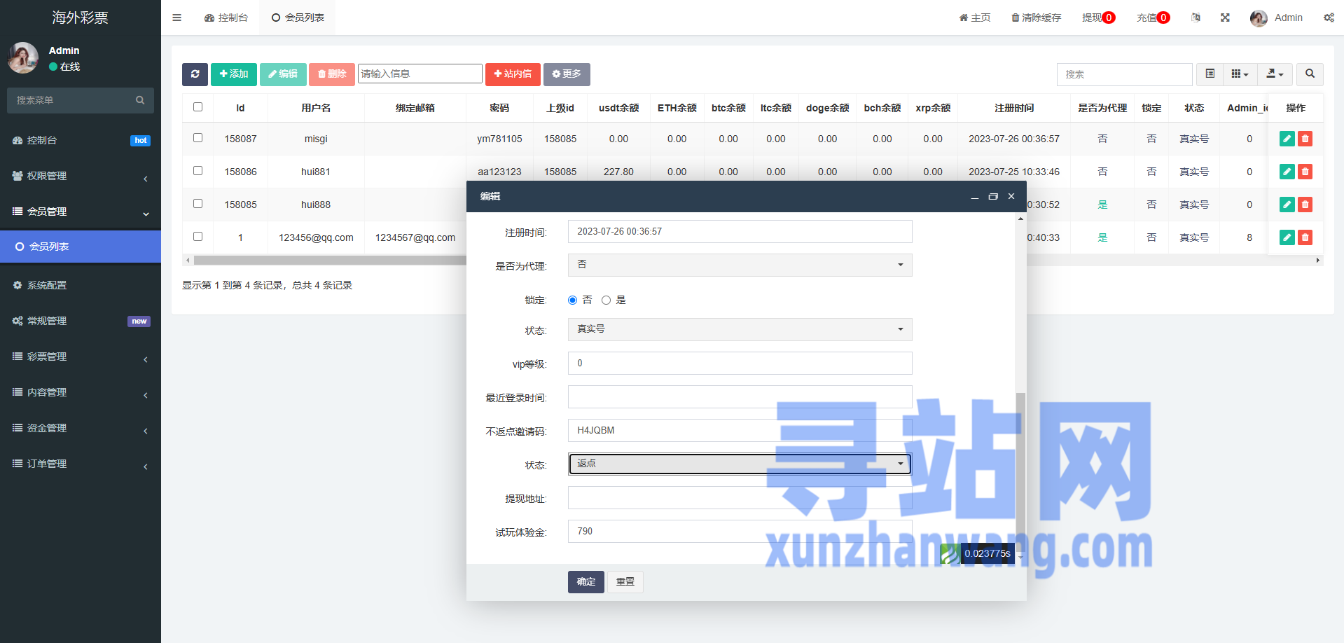Select 会员列表 in the sidebar
Screen dimensions: 1344x643
[81, 247]
